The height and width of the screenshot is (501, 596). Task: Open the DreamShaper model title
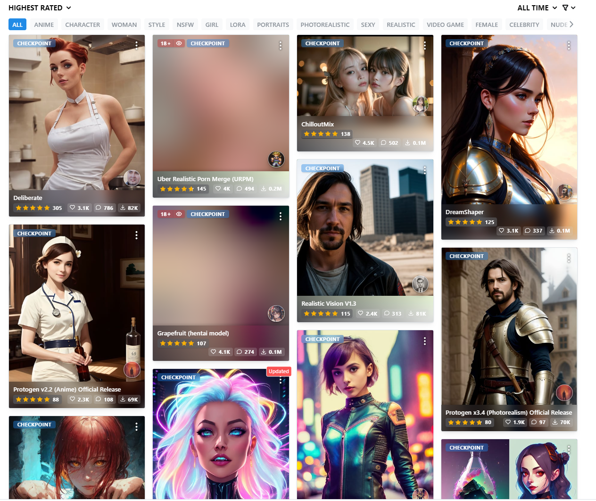tap(464, 212)
